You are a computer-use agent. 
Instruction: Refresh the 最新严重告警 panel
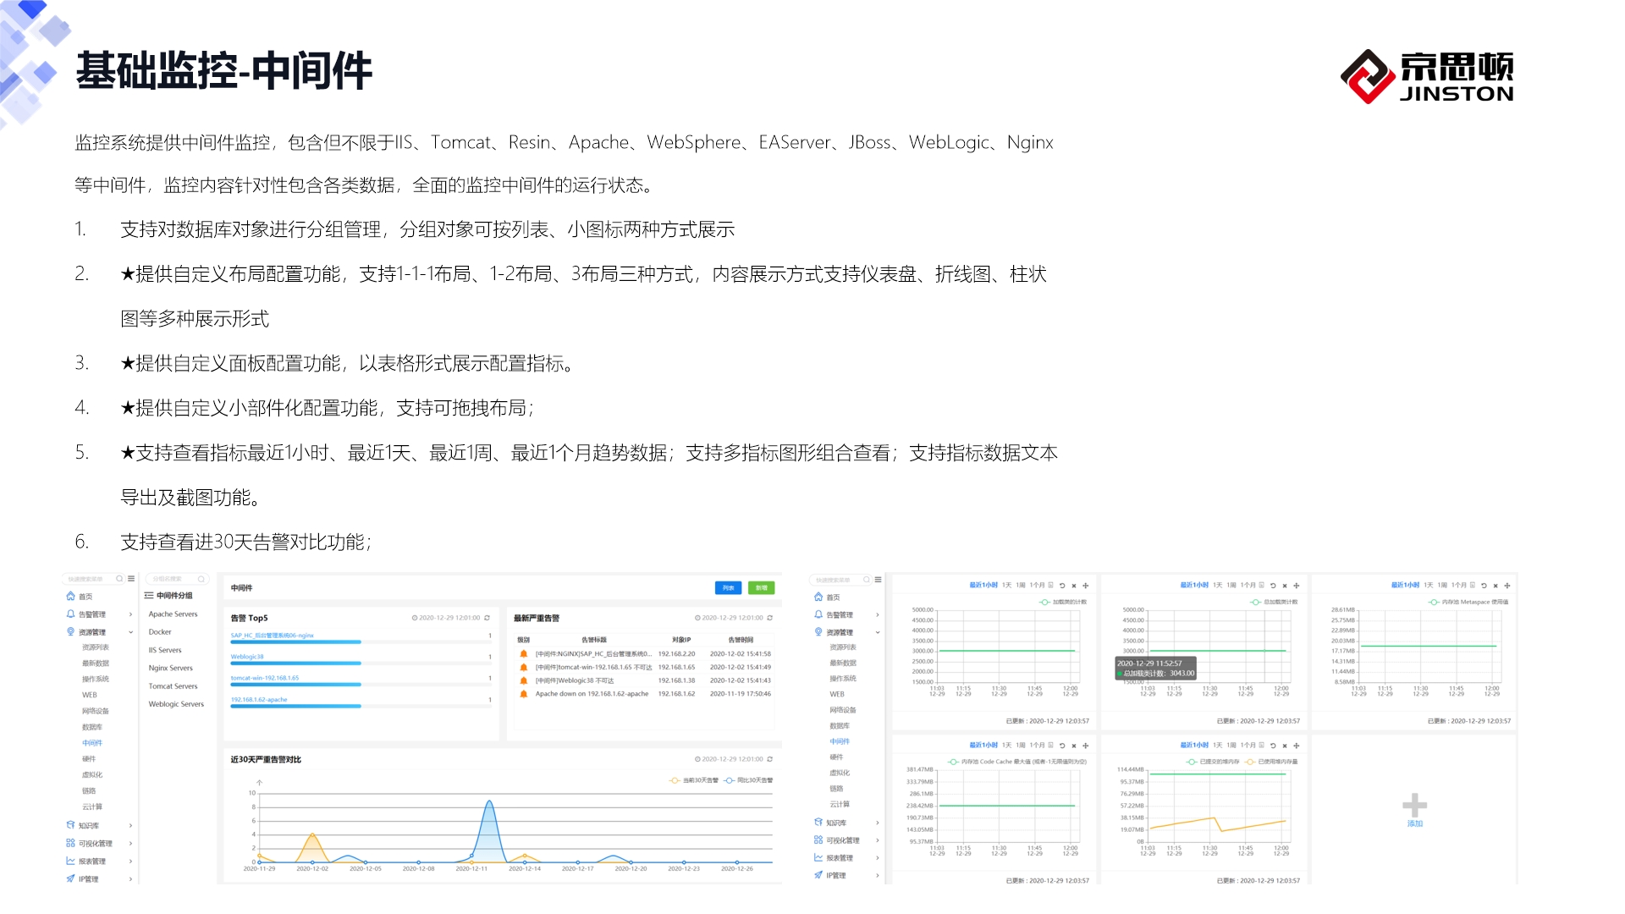tap(769, 618)
